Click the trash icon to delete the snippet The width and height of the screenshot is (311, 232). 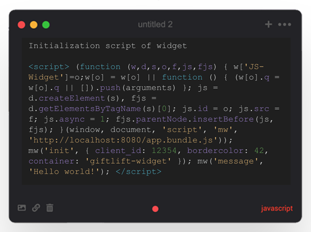point(50,208)
